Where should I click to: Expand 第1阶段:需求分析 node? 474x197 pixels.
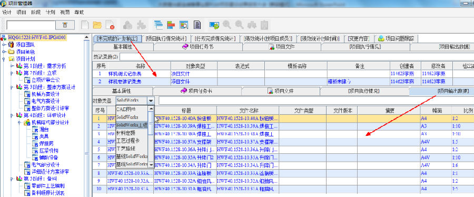click(x=12, y=66)
